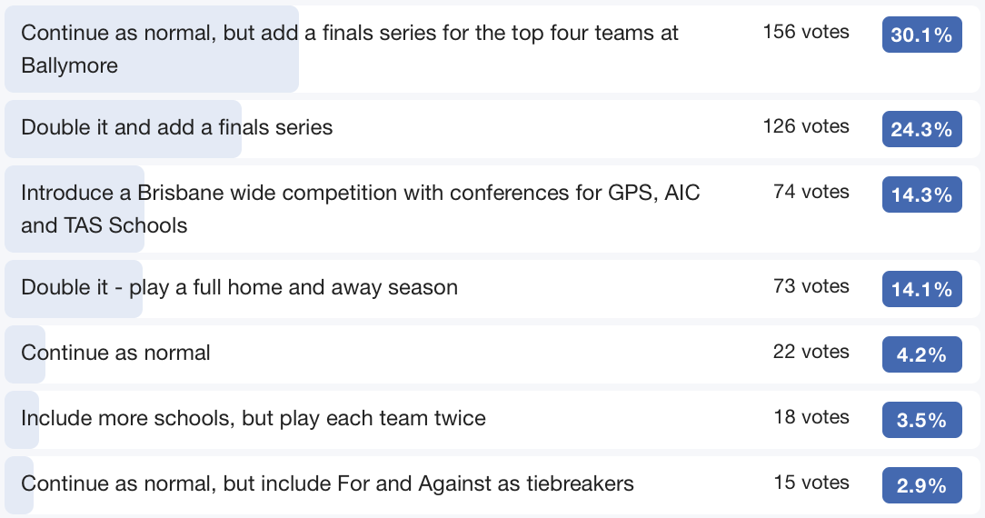The height and width of the screenshot is (518, 985).
Task: Click the 126 votes count
Action: (805, 126)
